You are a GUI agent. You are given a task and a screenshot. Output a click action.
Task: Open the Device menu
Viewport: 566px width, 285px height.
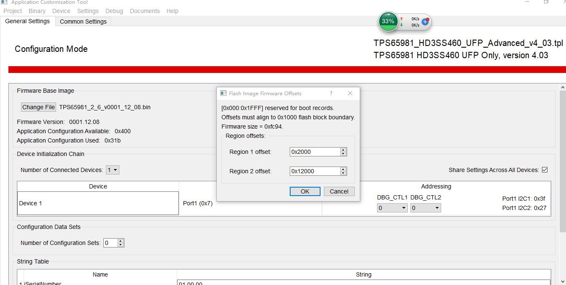[x=61, y=11]
